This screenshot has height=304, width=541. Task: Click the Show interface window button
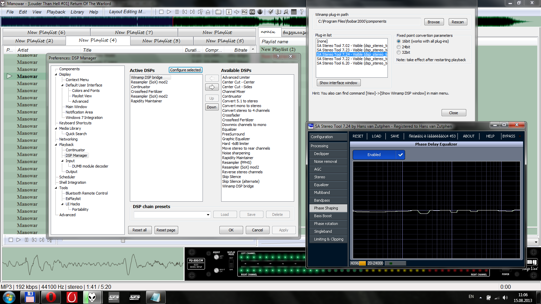pos(338,83)
